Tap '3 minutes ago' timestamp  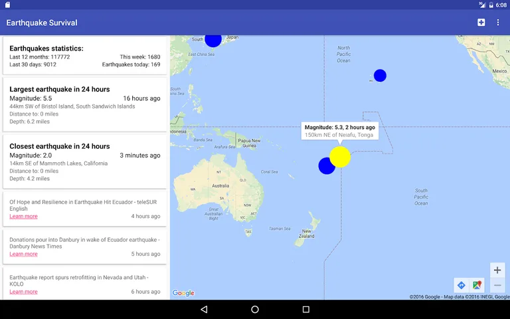click(x=140, y=156)
